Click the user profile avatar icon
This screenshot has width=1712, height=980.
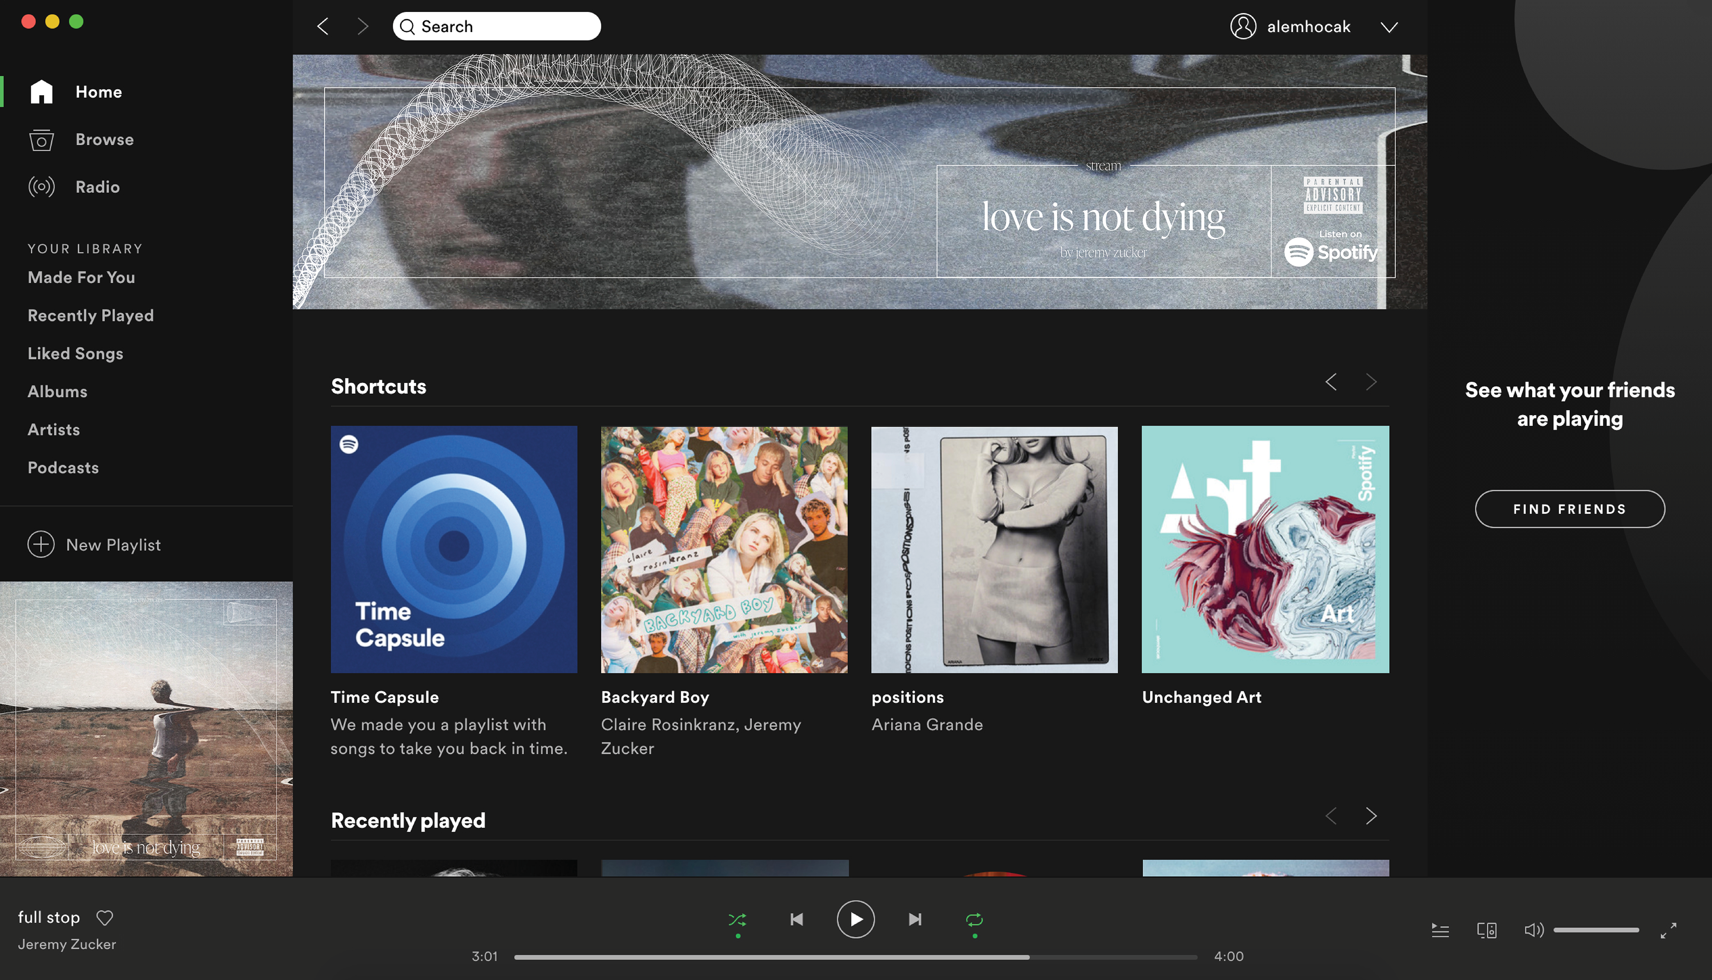1243,26
